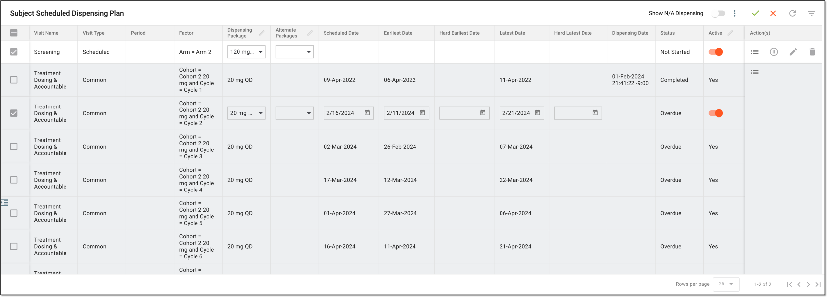The width and height of the screenshot is (827, 297).
Task: Click pause icon in Screening row
Action: (774, 52)
